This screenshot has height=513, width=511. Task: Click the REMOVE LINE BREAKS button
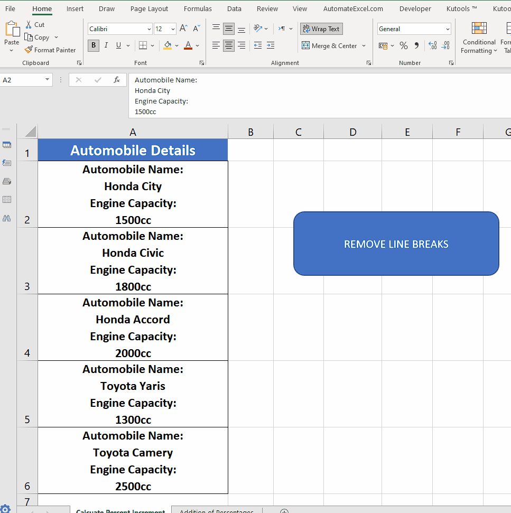pos(396,244)
